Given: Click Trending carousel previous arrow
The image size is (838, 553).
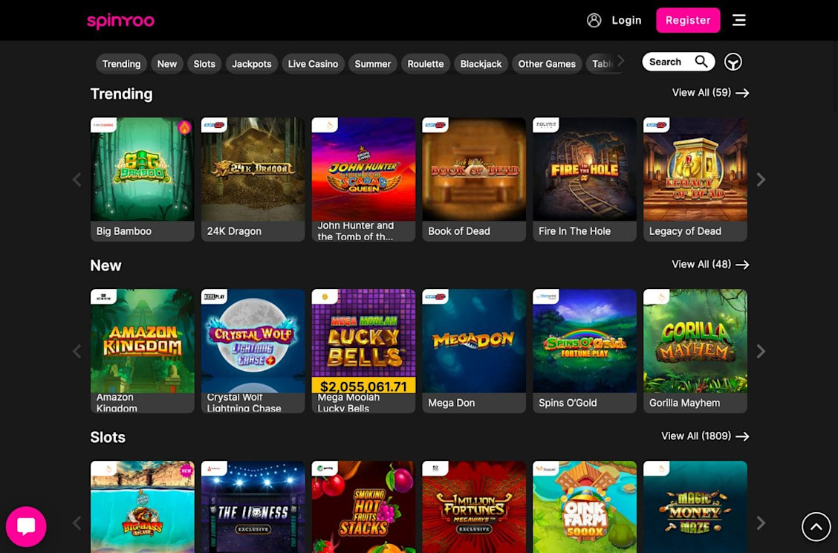Looking at the screenshot, I should 77,179.
